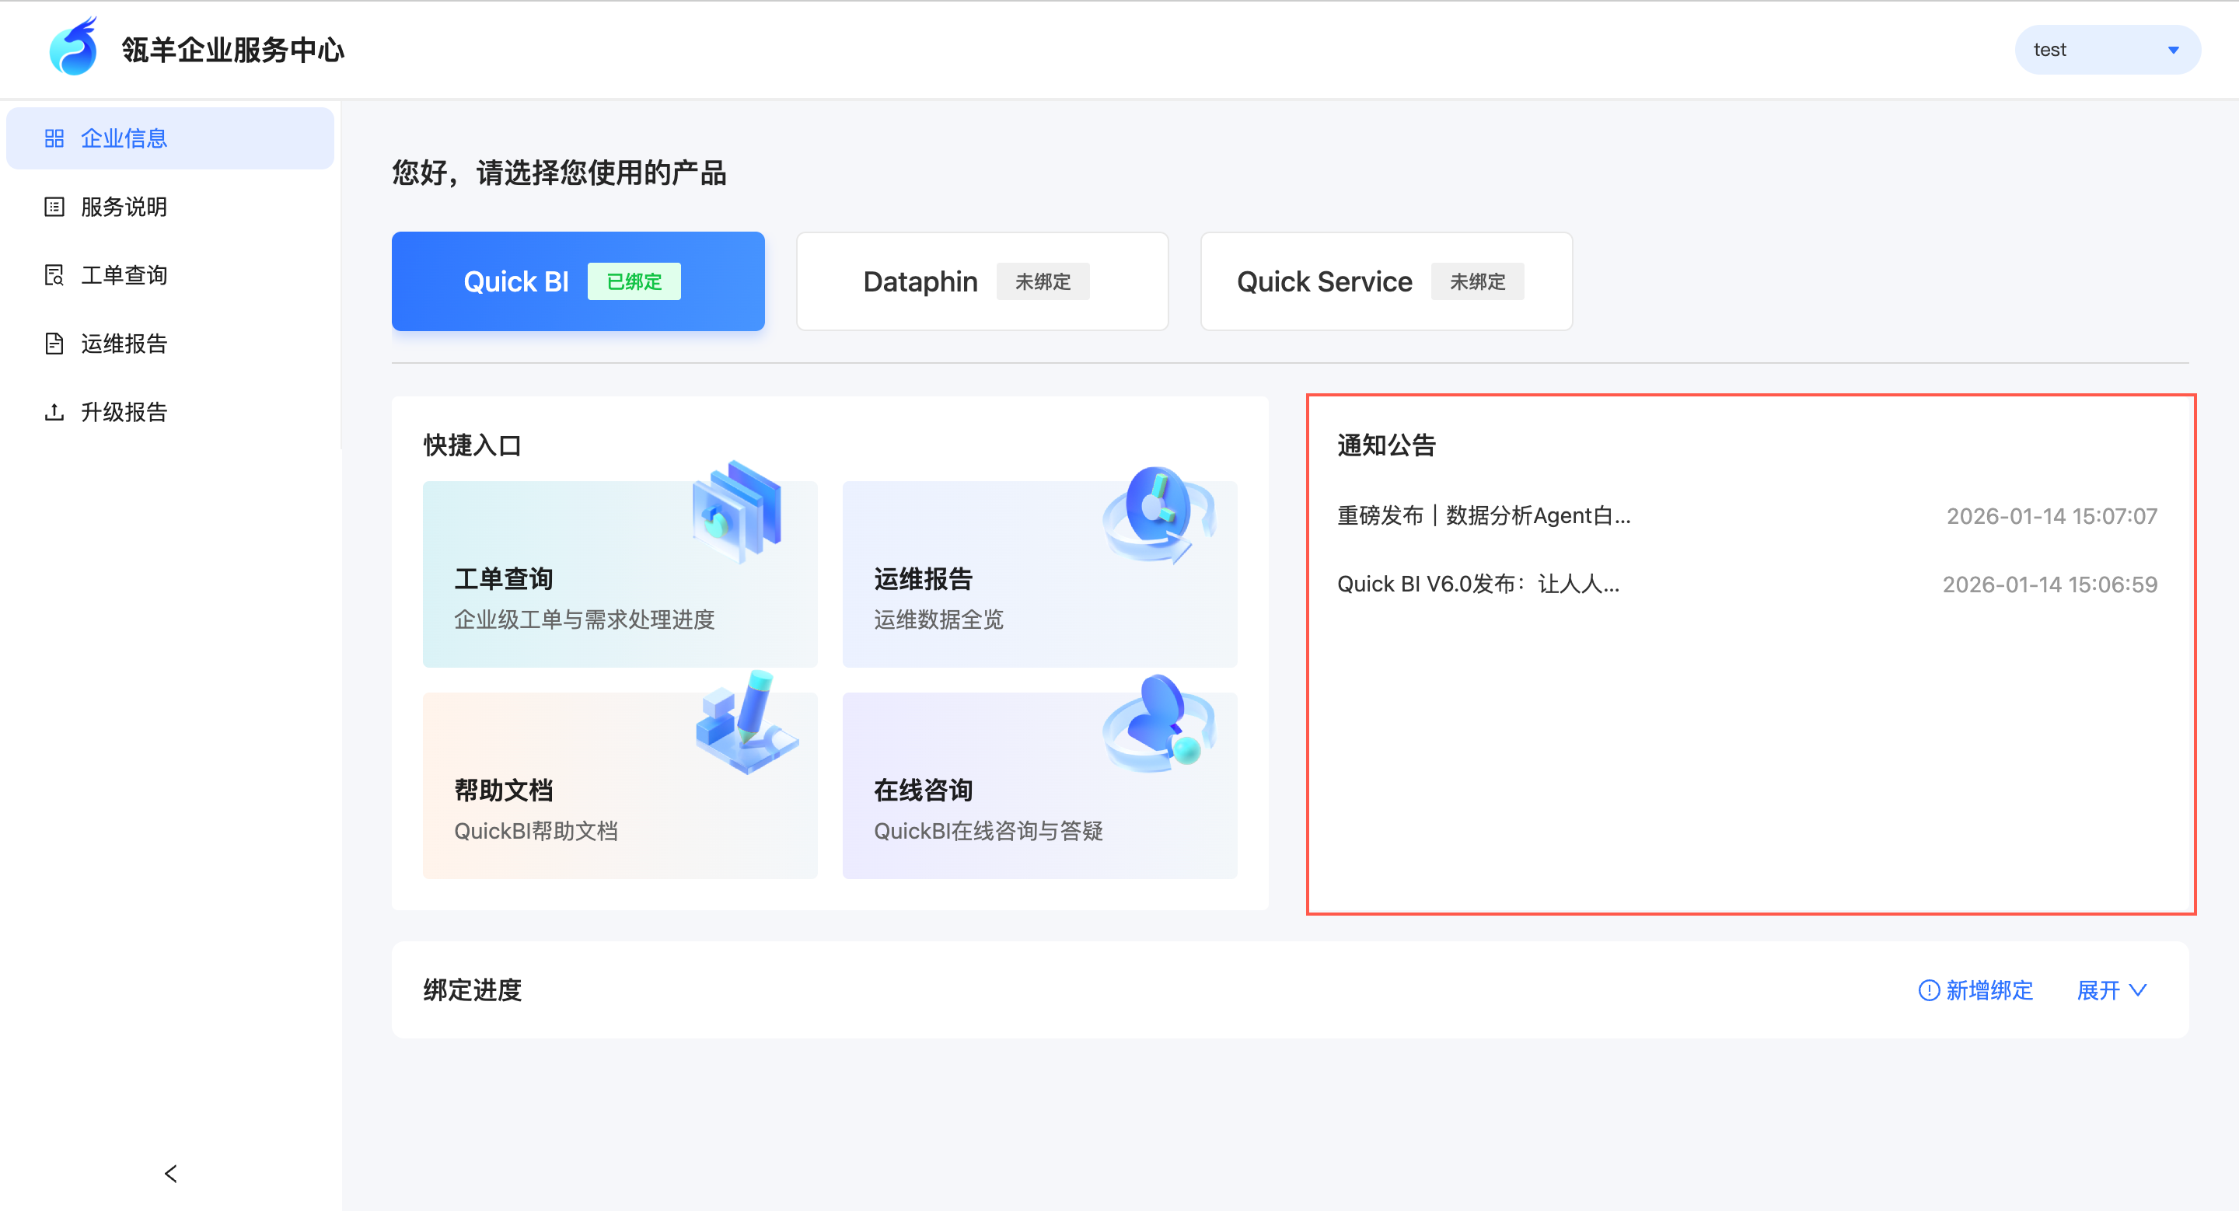Select the Quick BI product tab
The image size is (2239, 1211).
(578, 281)
